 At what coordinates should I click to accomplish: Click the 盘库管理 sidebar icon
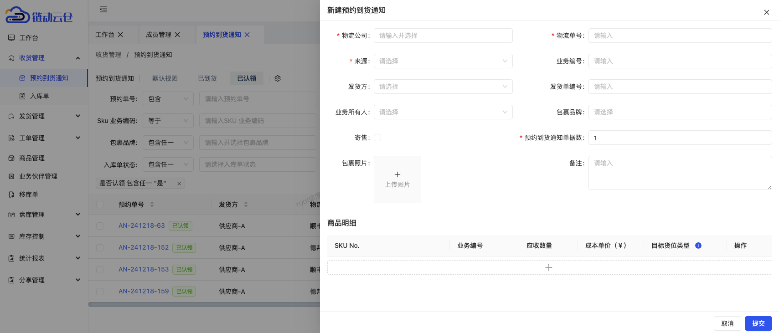[11, 215]
